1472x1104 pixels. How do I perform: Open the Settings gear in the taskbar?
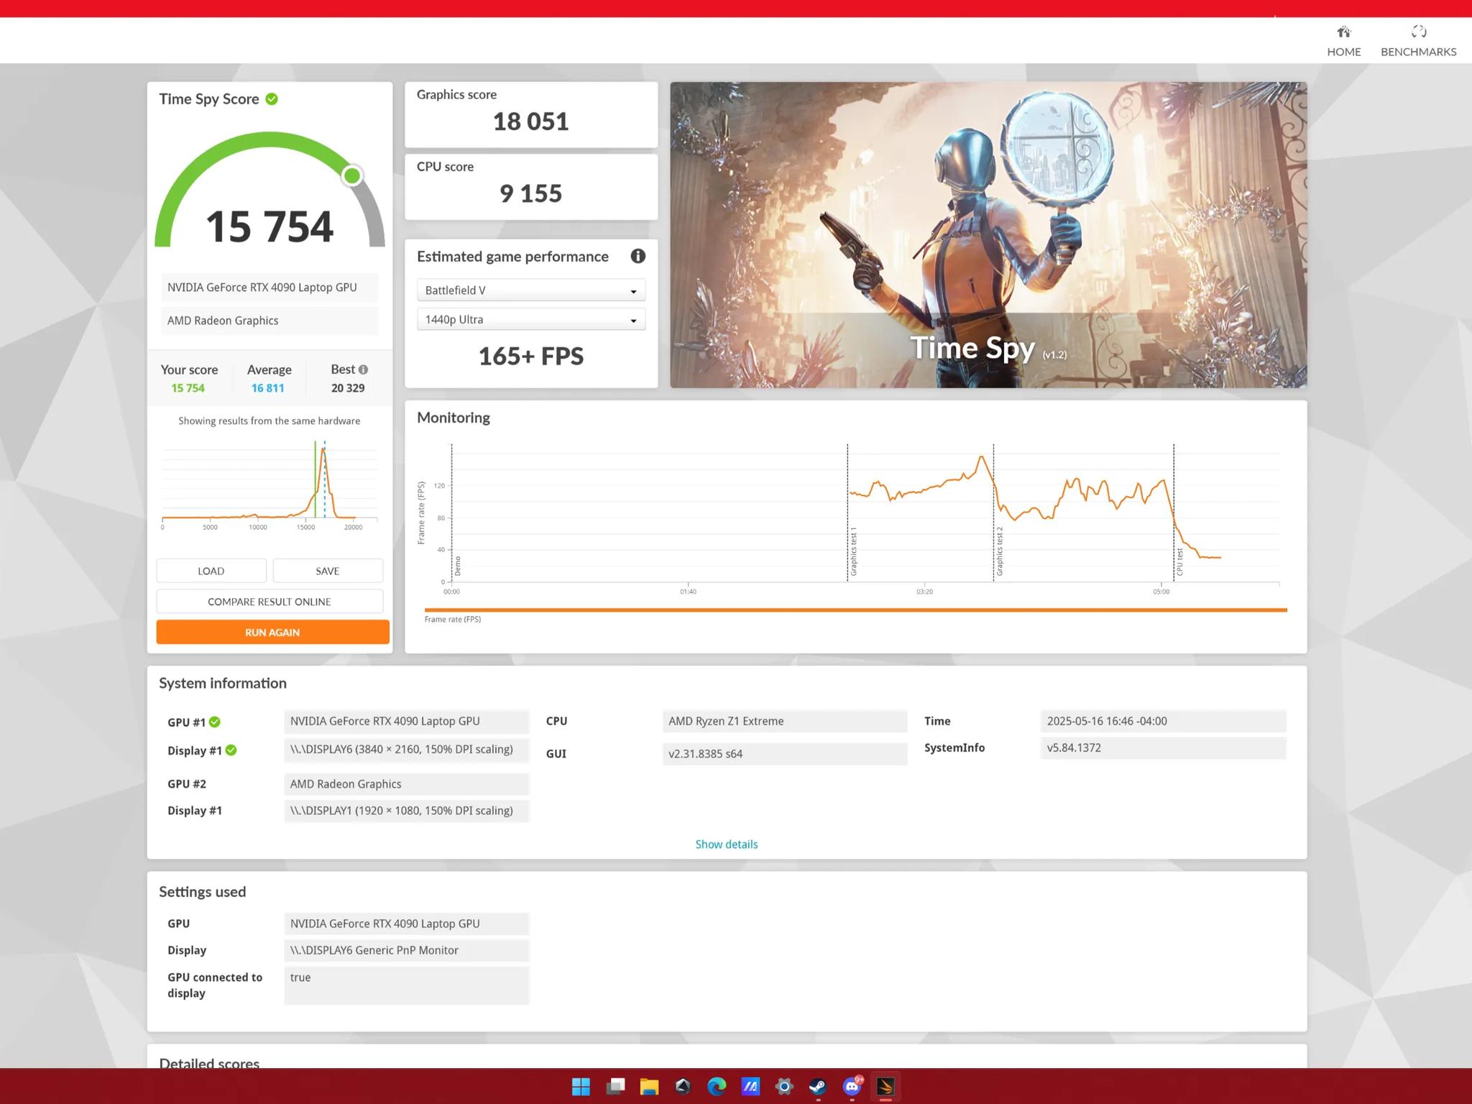(x=784, y=1087)
